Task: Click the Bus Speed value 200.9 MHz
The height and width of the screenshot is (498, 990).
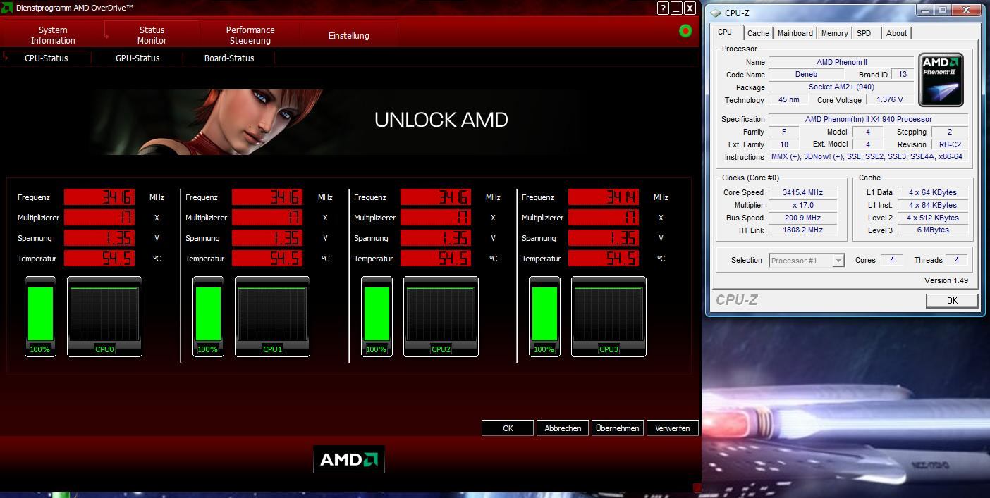Action: pos(802,218)
